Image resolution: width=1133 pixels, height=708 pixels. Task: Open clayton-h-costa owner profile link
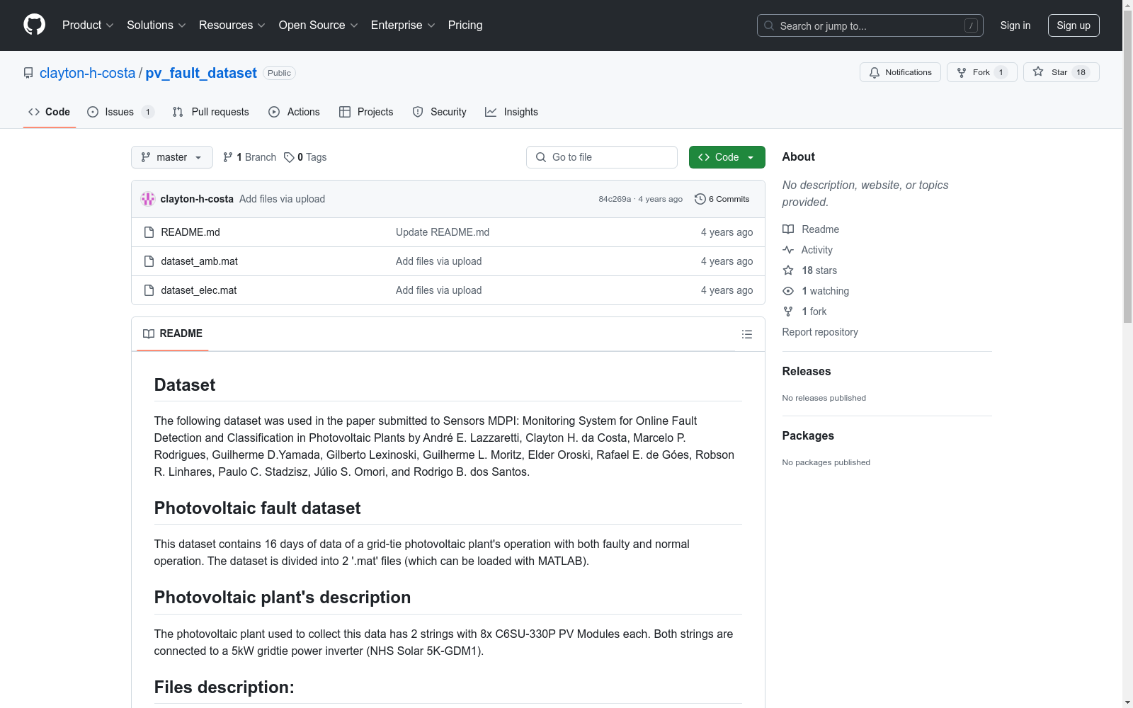coord(87,73)
